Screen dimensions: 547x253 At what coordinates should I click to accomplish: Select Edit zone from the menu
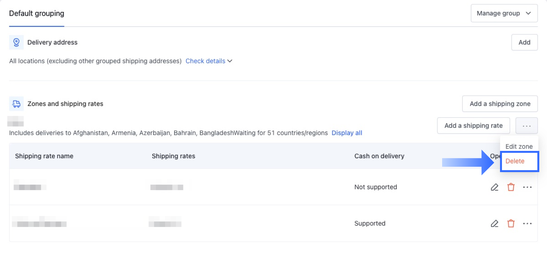pyautogui.click(x=519, y=146)
